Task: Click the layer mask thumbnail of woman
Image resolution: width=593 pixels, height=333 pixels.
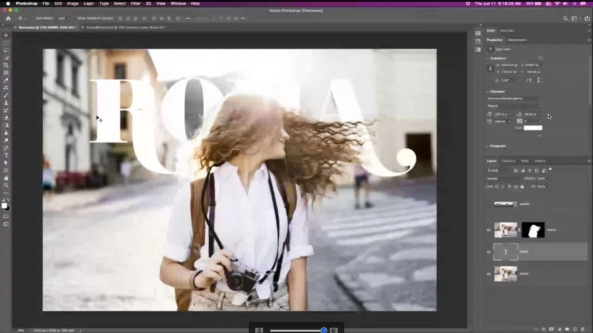Action: [x=533, y=230]
